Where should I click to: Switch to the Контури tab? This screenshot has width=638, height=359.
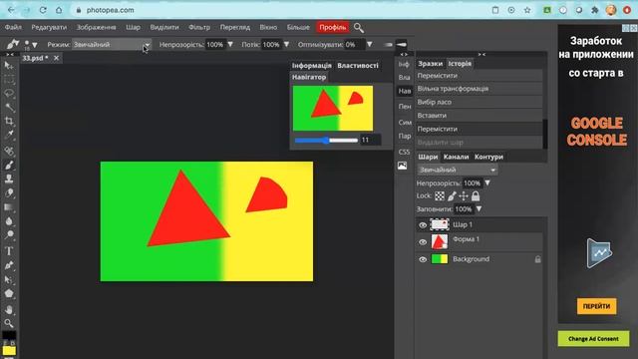[488, 157]
